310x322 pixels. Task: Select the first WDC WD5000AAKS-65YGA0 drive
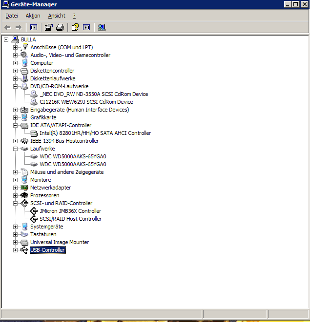pos(73,156)
